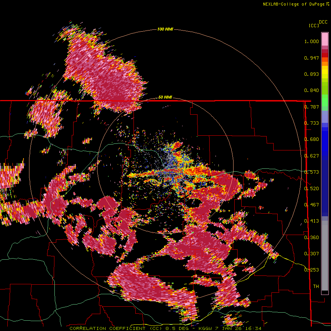Click the CORRELATION COEFFICIENT (CC) product title
This screenshot has height=331, width=331.
tap(115, 328)
